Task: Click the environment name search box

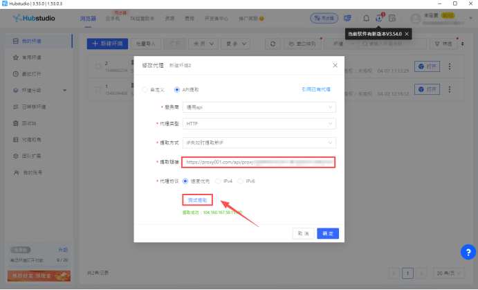Action: [392, 44]
